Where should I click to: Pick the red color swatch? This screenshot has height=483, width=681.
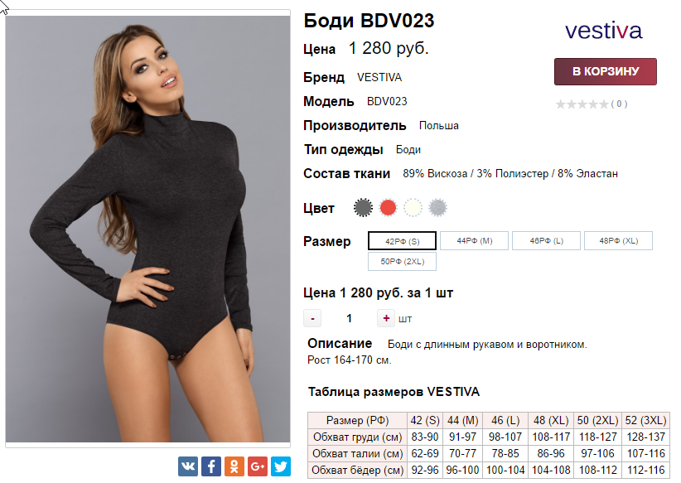pos(388,208)
